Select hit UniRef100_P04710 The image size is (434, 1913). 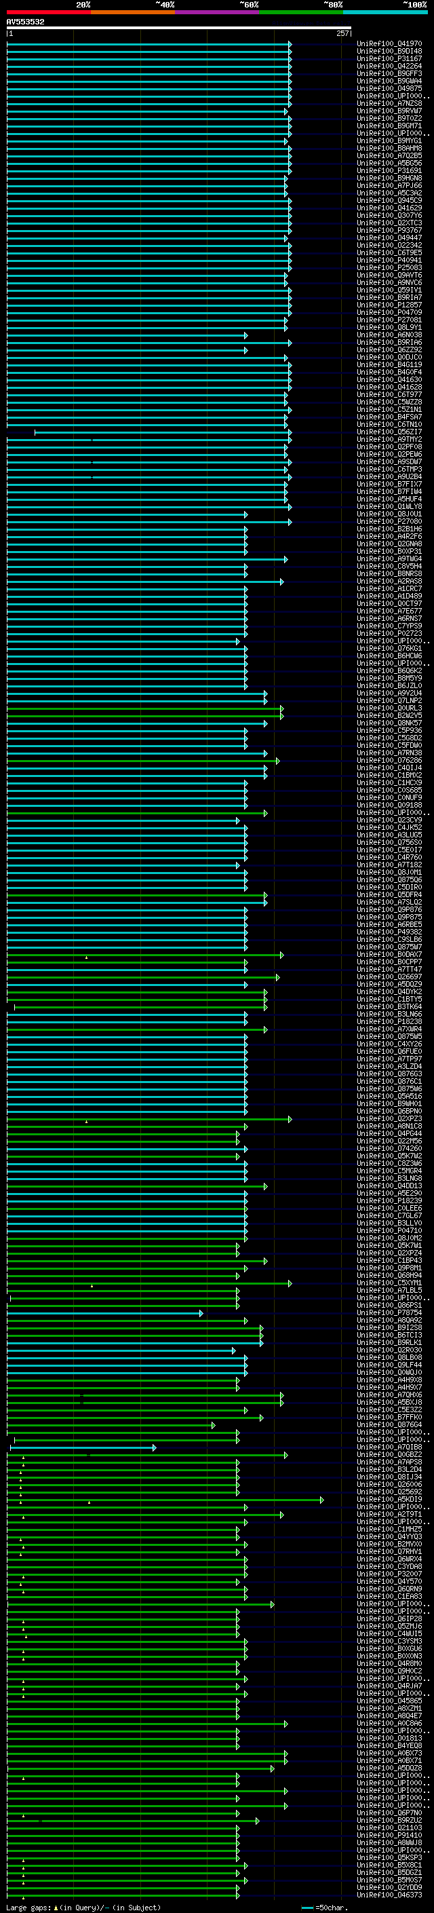coord(389,1230)
